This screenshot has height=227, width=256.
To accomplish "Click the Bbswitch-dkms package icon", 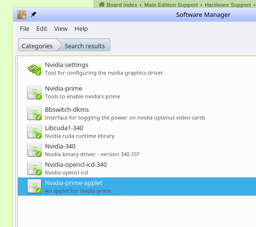I will click(x=34, y=113).
